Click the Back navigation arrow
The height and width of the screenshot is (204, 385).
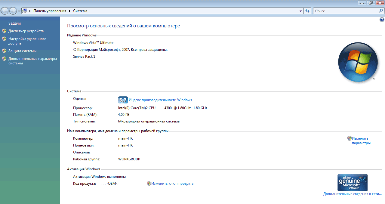[x=5, y=11]
